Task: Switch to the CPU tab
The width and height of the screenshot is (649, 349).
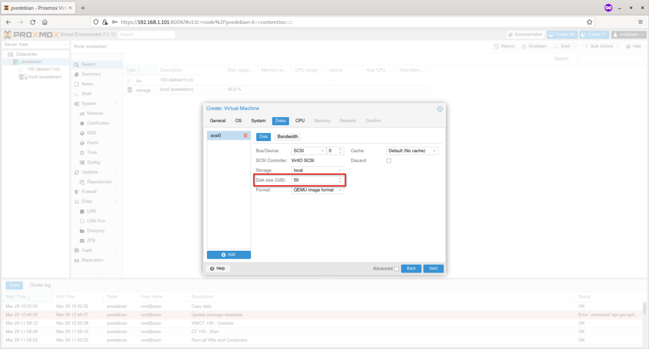Action: tap(300, 120)
